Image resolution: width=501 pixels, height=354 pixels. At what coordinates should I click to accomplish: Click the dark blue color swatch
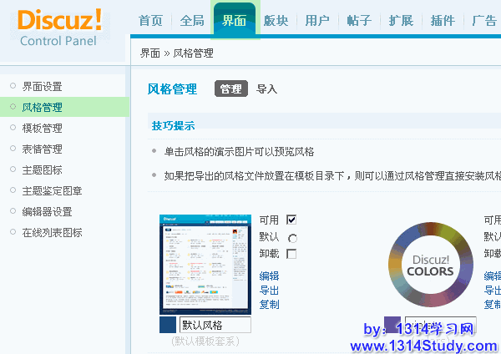[168, 326]
